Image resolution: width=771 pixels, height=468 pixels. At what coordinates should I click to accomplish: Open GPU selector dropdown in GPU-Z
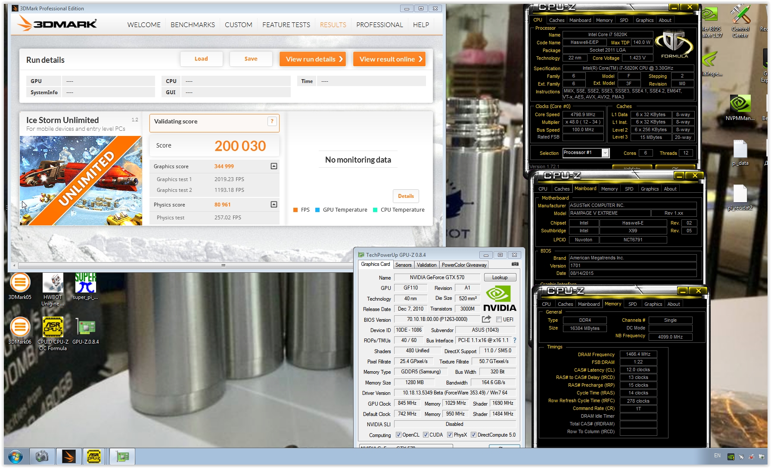click(406, 447)
